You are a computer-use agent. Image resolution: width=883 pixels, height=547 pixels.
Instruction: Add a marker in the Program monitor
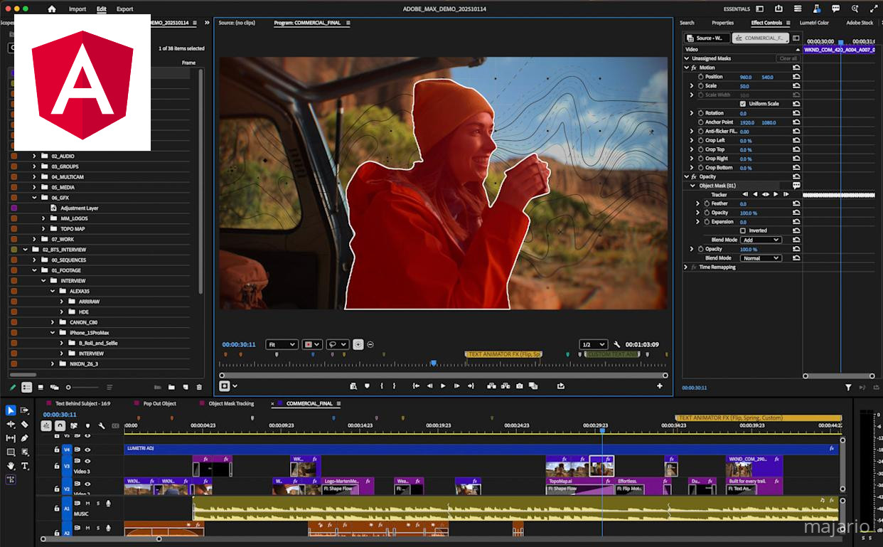click(x=368, y=386)
